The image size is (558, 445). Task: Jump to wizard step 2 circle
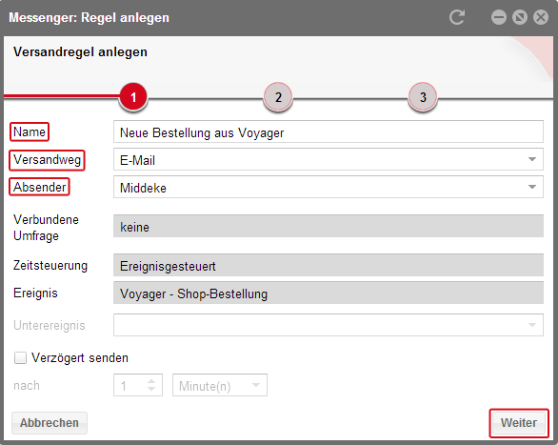(x=278, y=97)
